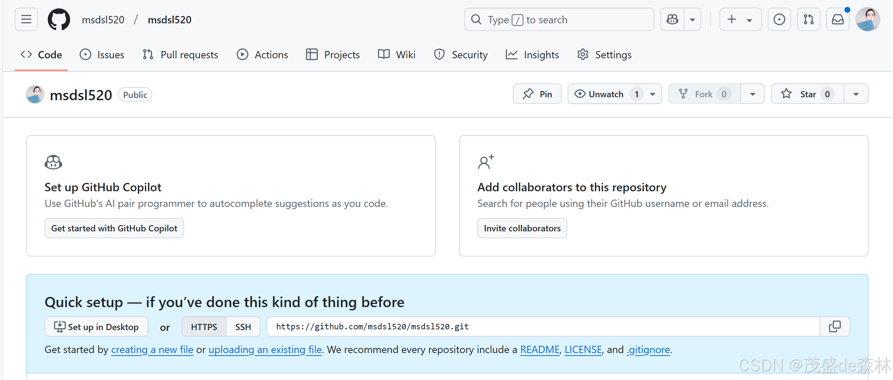This screenshot has height=380, width=893.
Task: Click Get started with GitHub Copilot
Action: 114,228
